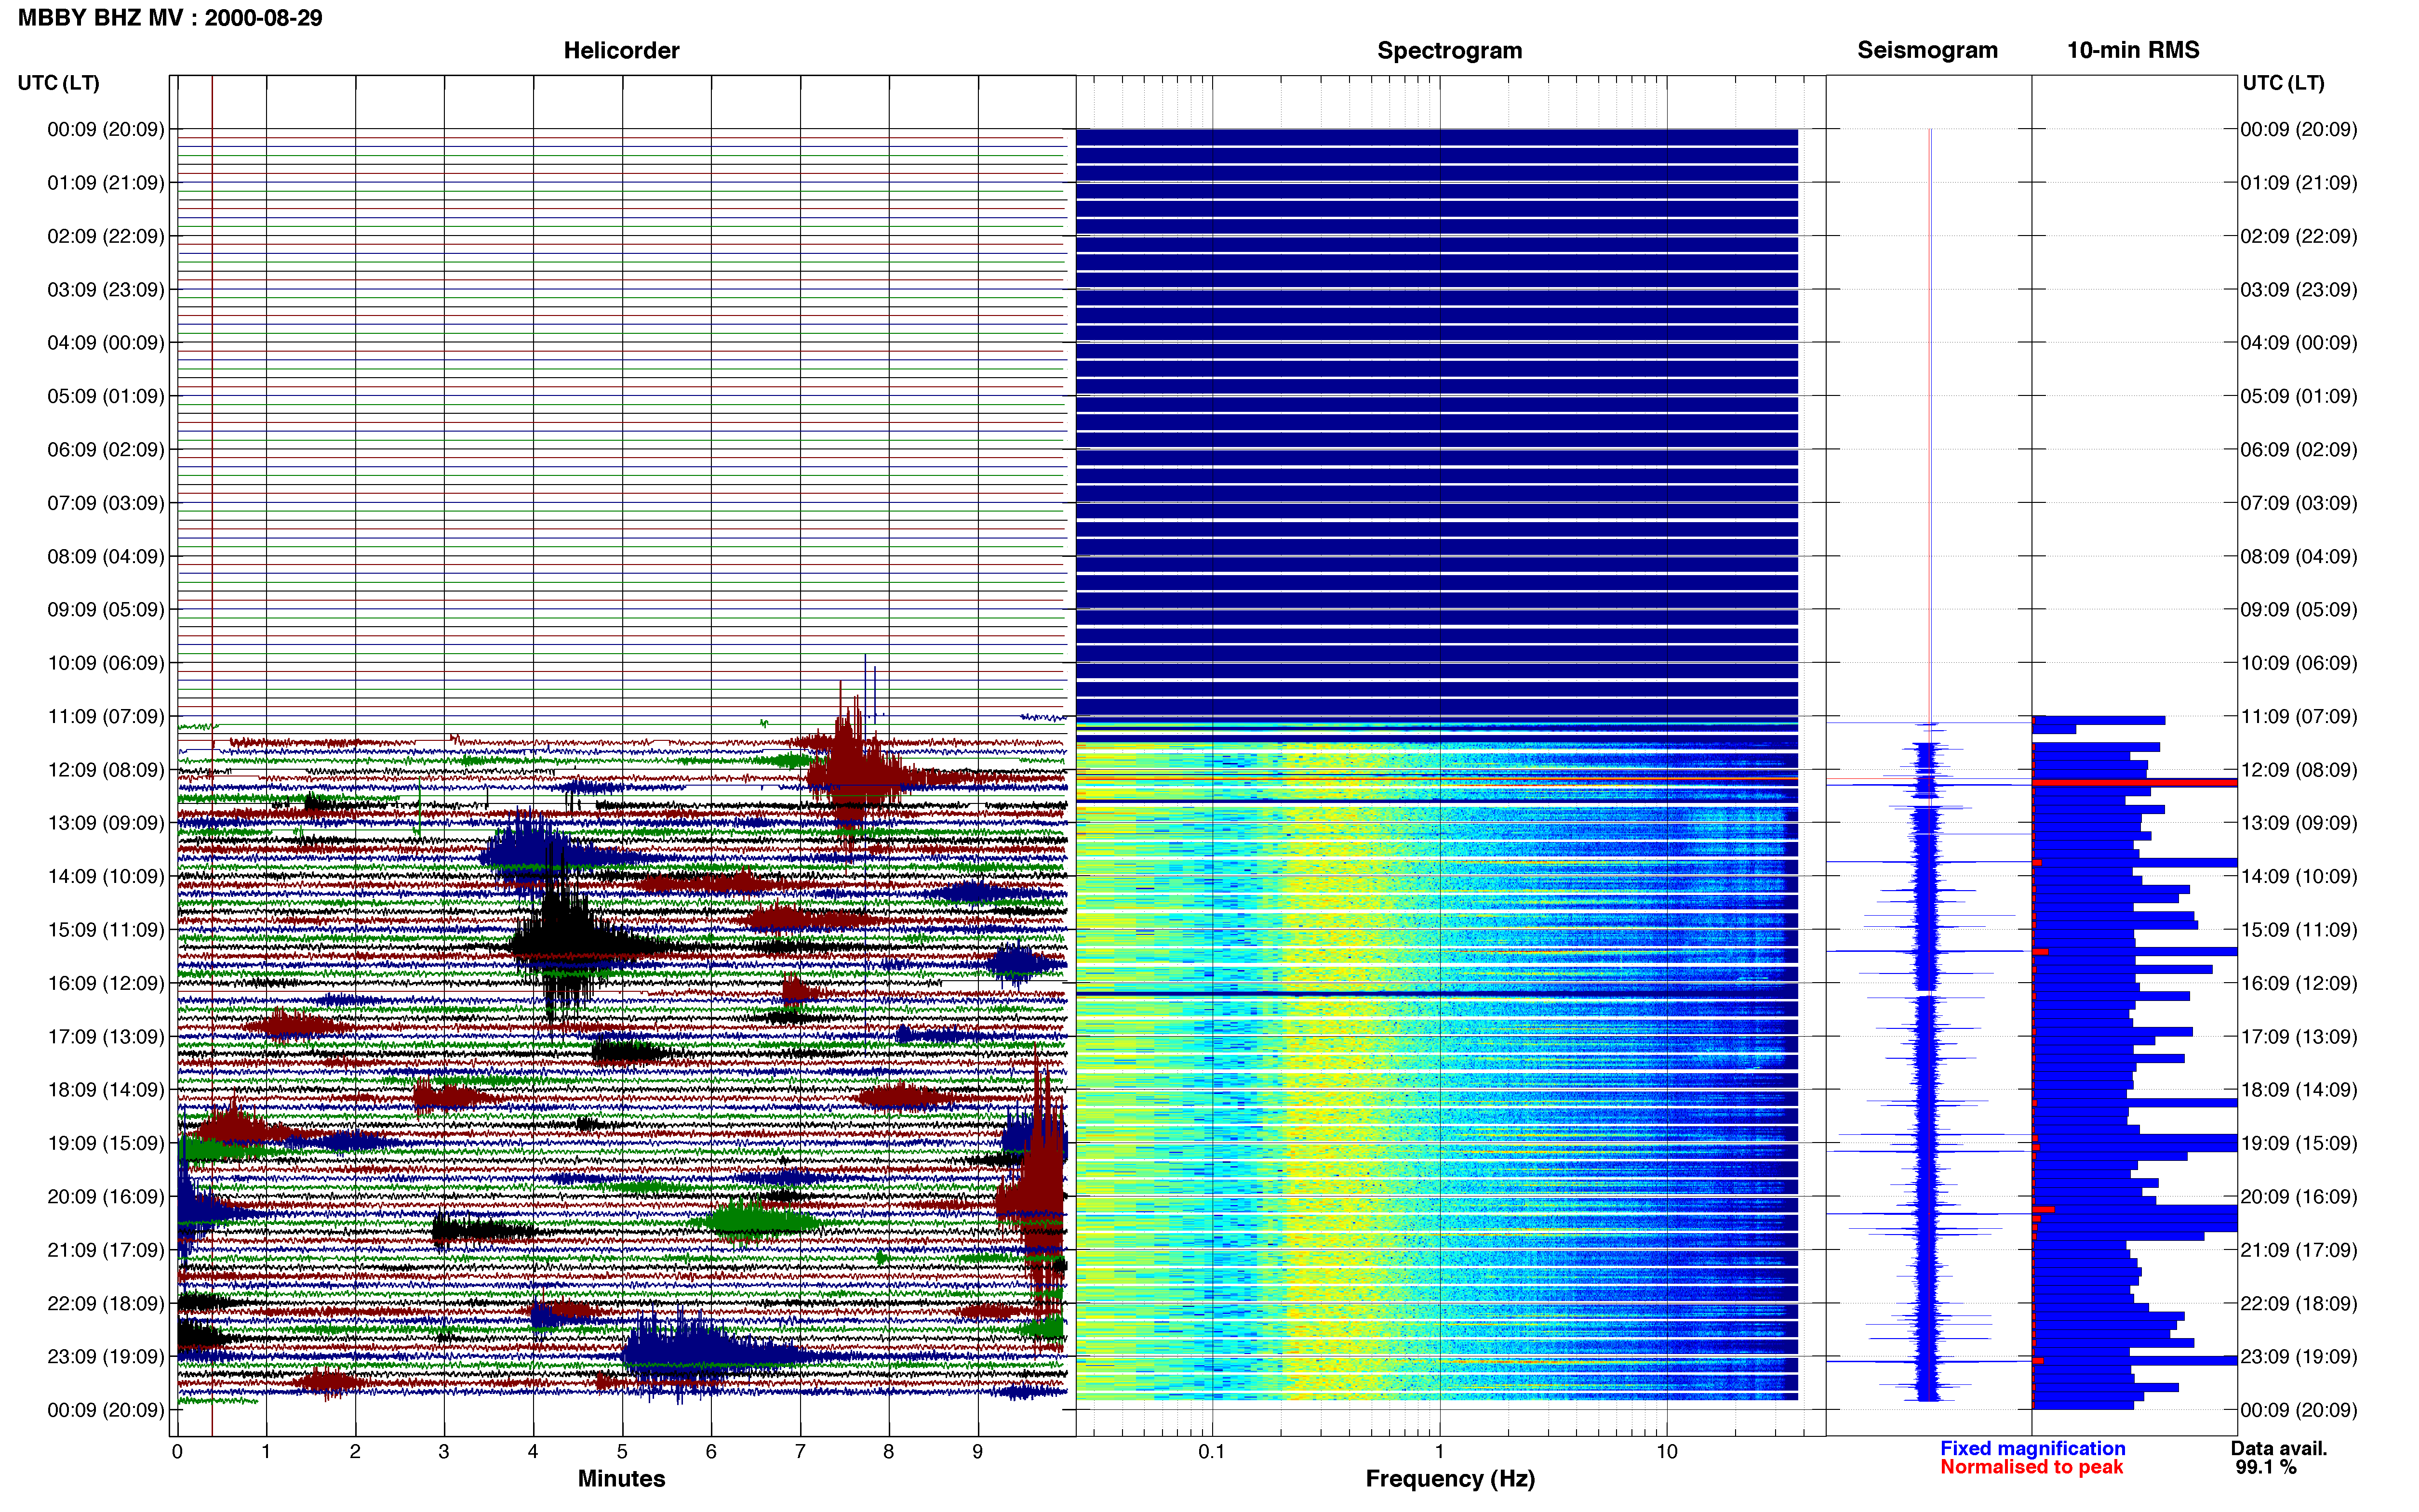This screenshot has height=1512, width=2419.
Task: Select left-axis time label '08:09 (04:09)'
Action: click(x=106, y=556)
